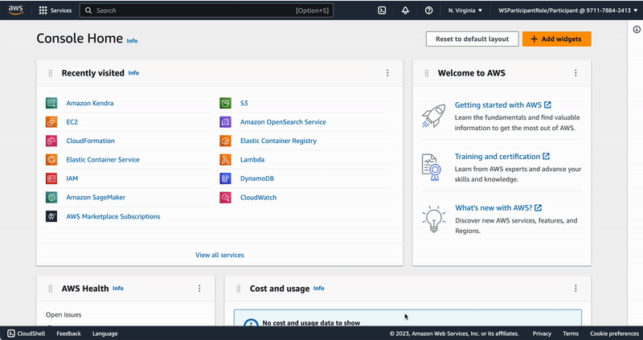The image size is (643, 340).
Task: Grab the Welcome to AWS drag handle
Action: coord(427,73)
